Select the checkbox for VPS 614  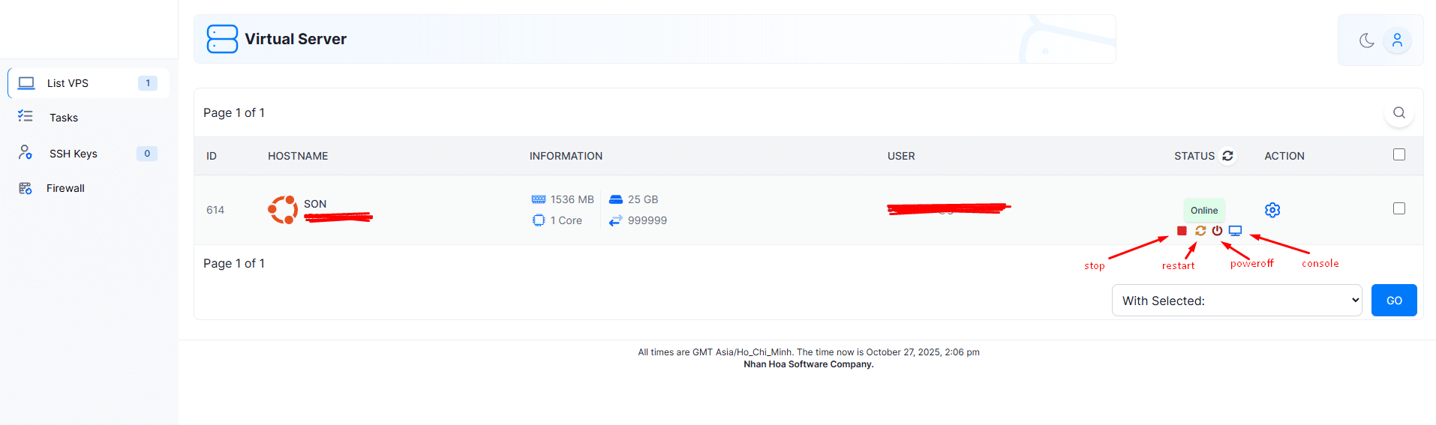click(x=1398, y=208)
